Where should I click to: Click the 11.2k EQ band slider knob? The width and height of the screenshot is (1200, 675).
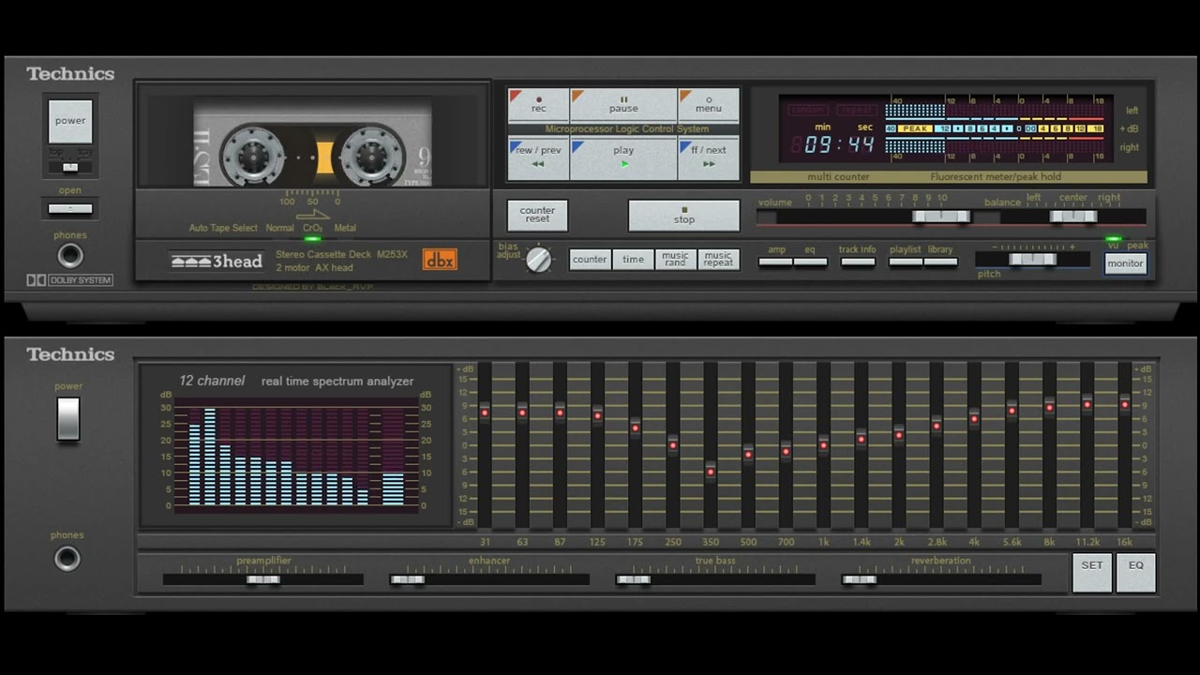pos(1087,405)
